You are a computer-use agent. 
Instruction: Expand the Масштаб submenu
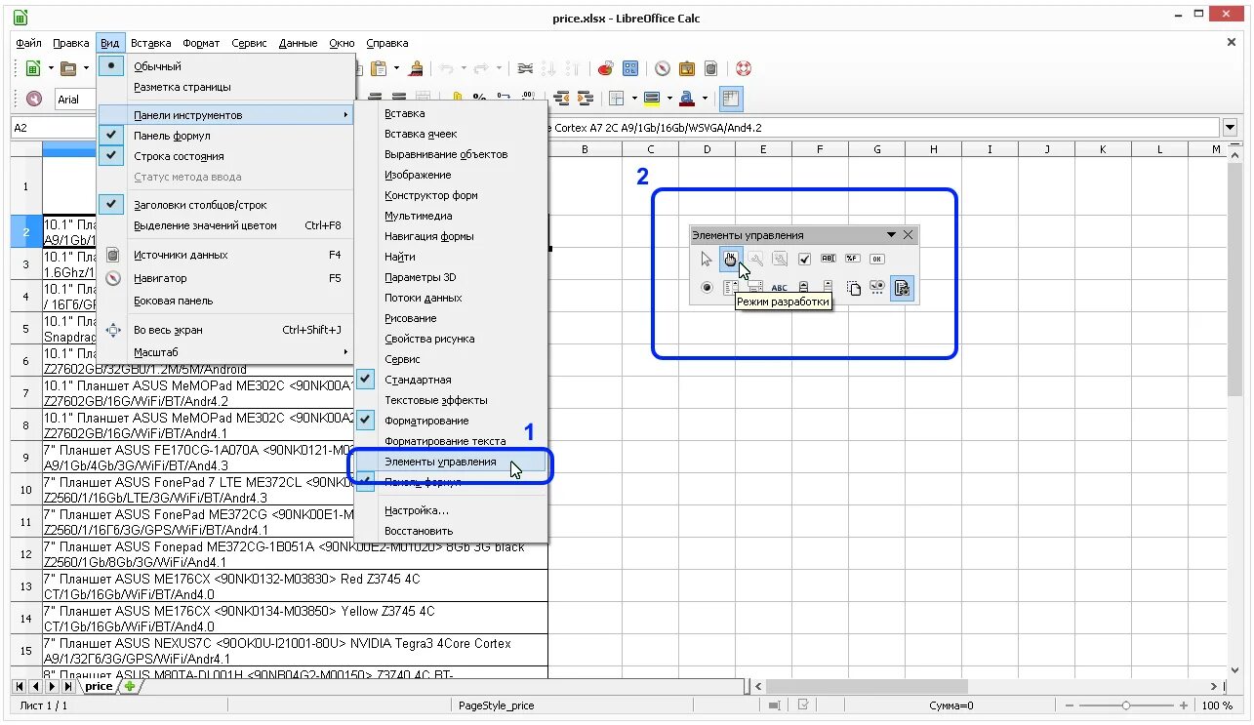225,351
